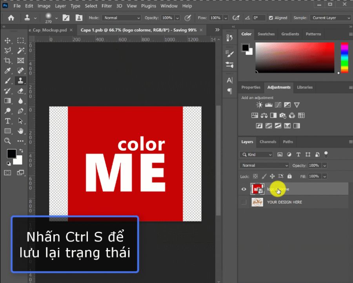Viewport: 353px width, 283px height.
Task: Open the Filter menu
Action: [x=106, y=6]
